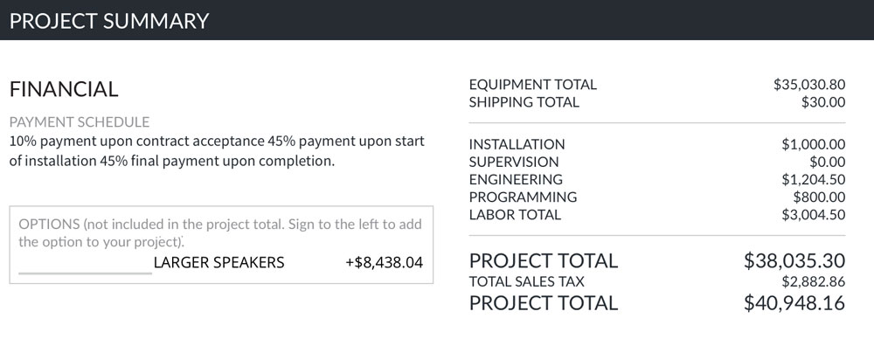This screenshot has height=346, width=874.
Task: Select the Total Sales Tax $2,882.86 amount
Action: click(813, 282)
